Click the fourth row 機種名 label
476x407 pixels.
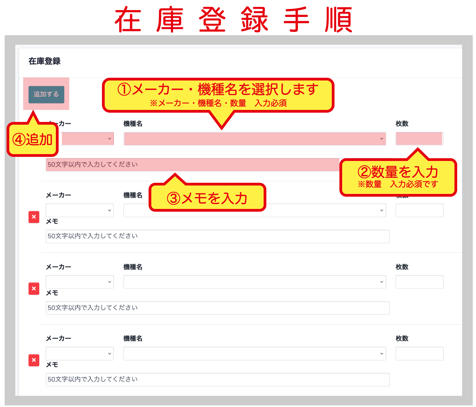point(133,339)
